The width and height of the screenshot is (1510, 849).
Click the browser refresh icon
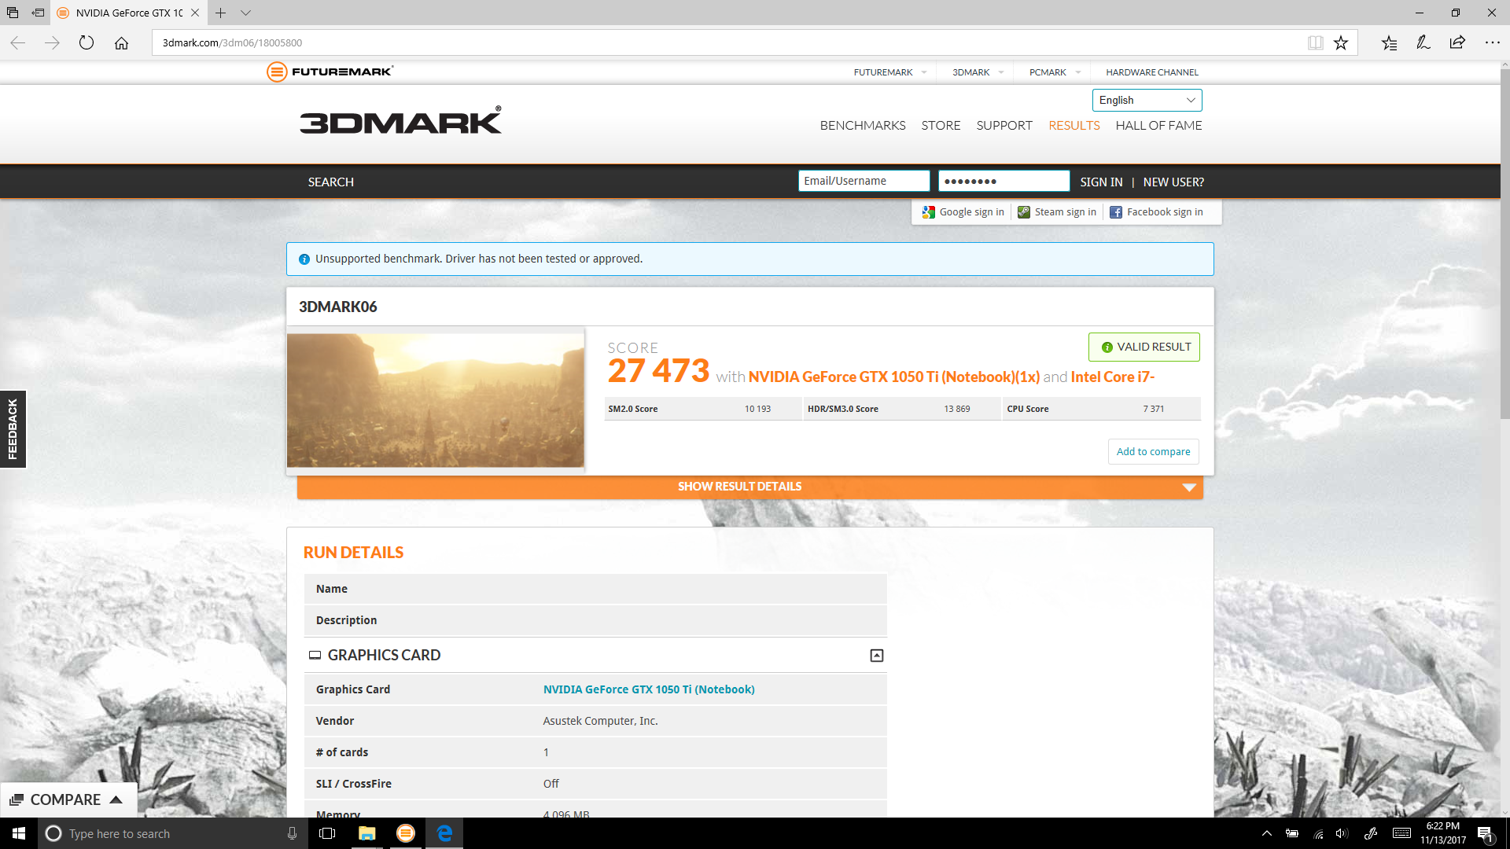pos(87,42)
